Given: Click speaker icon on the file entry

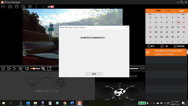Looking at the screenshot, I should click(148, 52).
